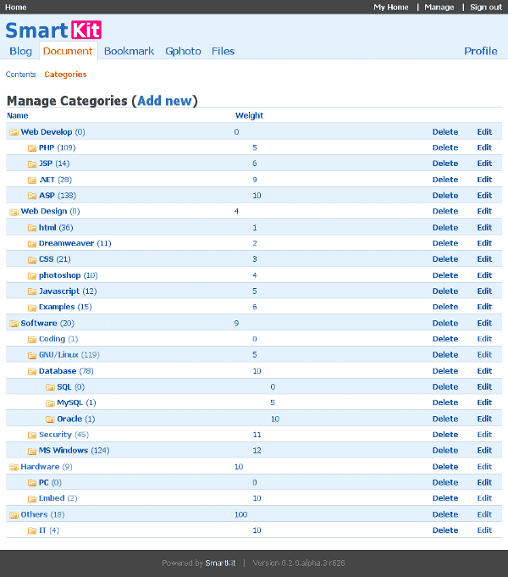The image size is (508, 577).
Task: Click the folder icon beside Database
Action: click(32, 371)
